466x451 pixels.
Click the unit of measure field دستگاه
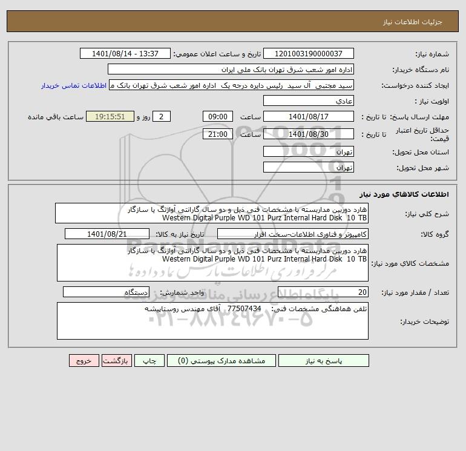(x=106, y=292)
